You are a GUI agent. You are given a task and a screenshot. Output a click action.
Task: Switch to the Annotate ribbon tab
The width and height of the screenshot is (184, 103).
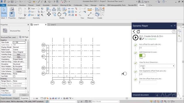coord(46,5)
